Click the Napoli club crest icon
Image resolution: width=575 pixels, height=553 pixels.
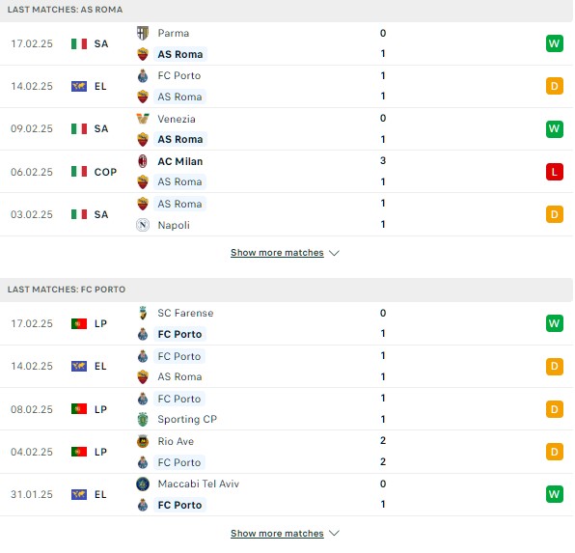pos(143,225)
